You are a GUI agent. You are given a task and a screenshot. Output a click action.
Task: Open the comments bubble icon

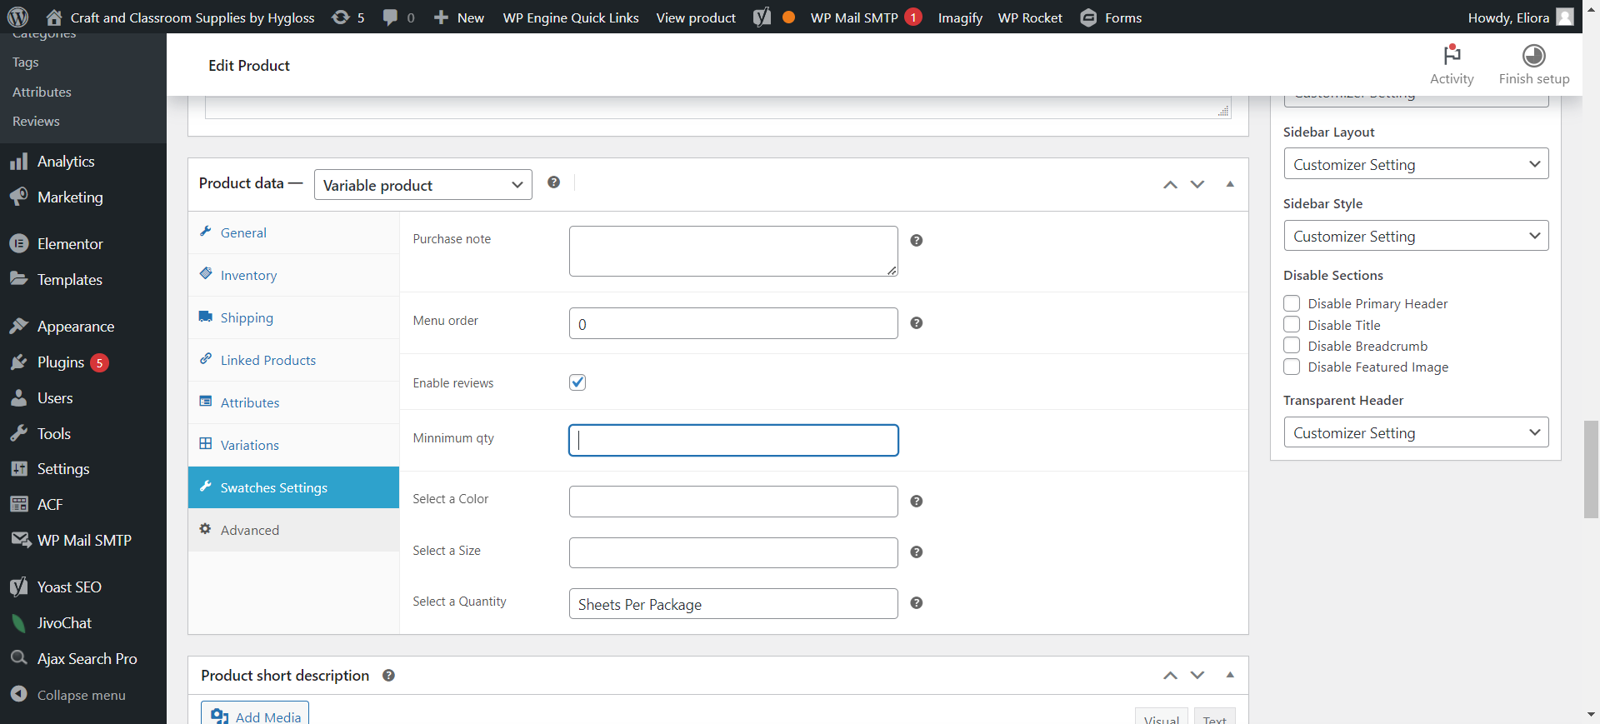pyautogui.click(x=390, y=17)
